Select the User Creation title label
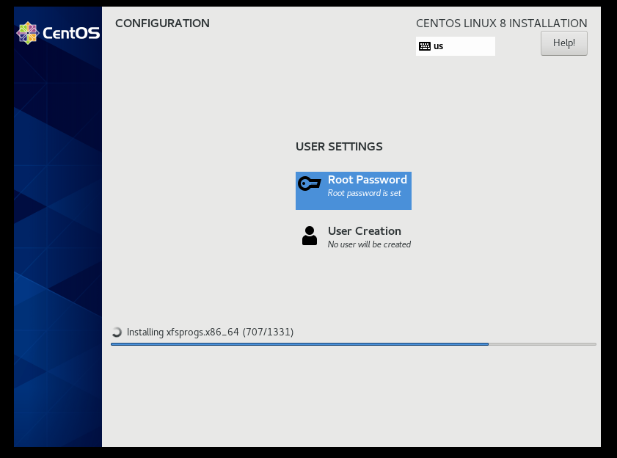Screen dimensions: 617x458 pyautogui.click(x=364, y=231)
